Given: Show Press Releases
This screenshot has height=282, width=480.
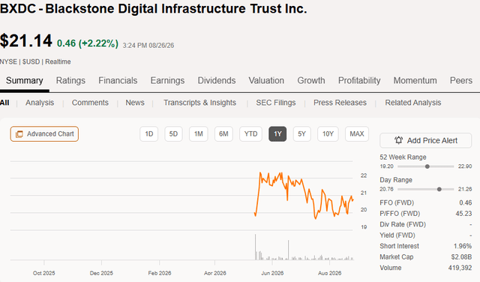Looking at the screenshot, I should (x=340, y=103).
